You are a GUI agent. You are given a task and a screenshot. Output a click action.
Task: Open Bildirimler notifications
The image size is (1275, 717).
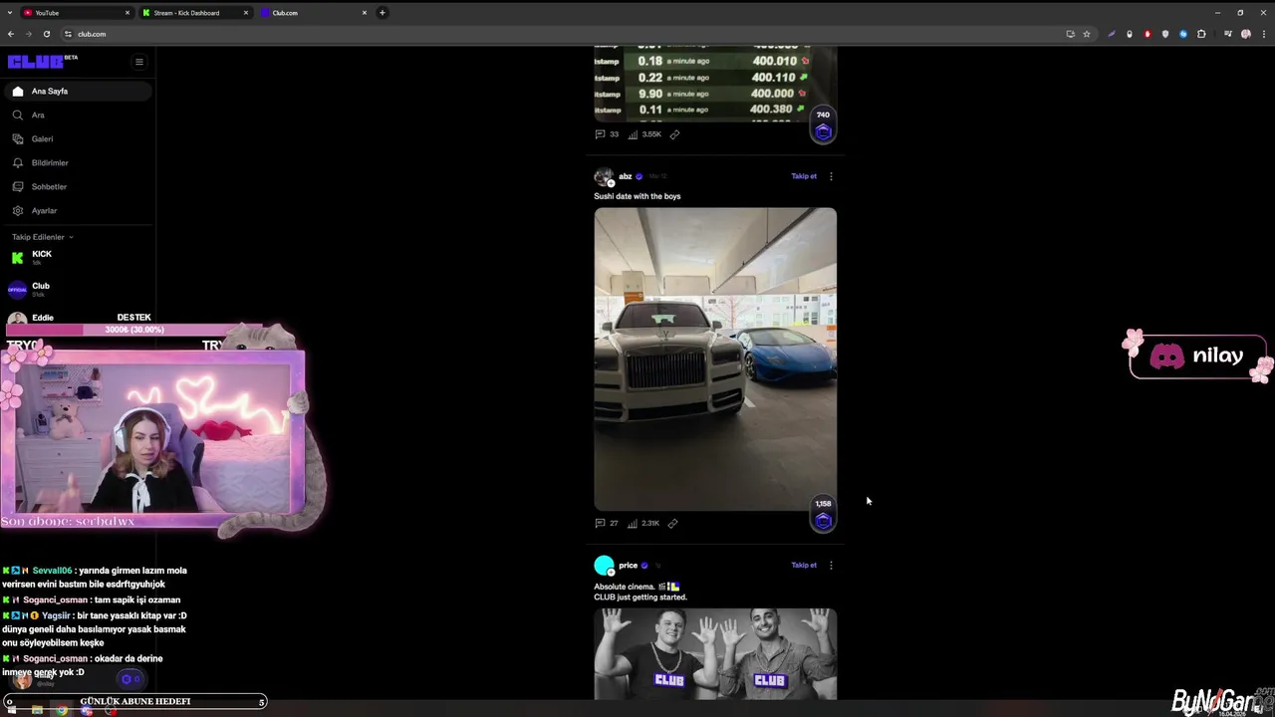point(78,162)
